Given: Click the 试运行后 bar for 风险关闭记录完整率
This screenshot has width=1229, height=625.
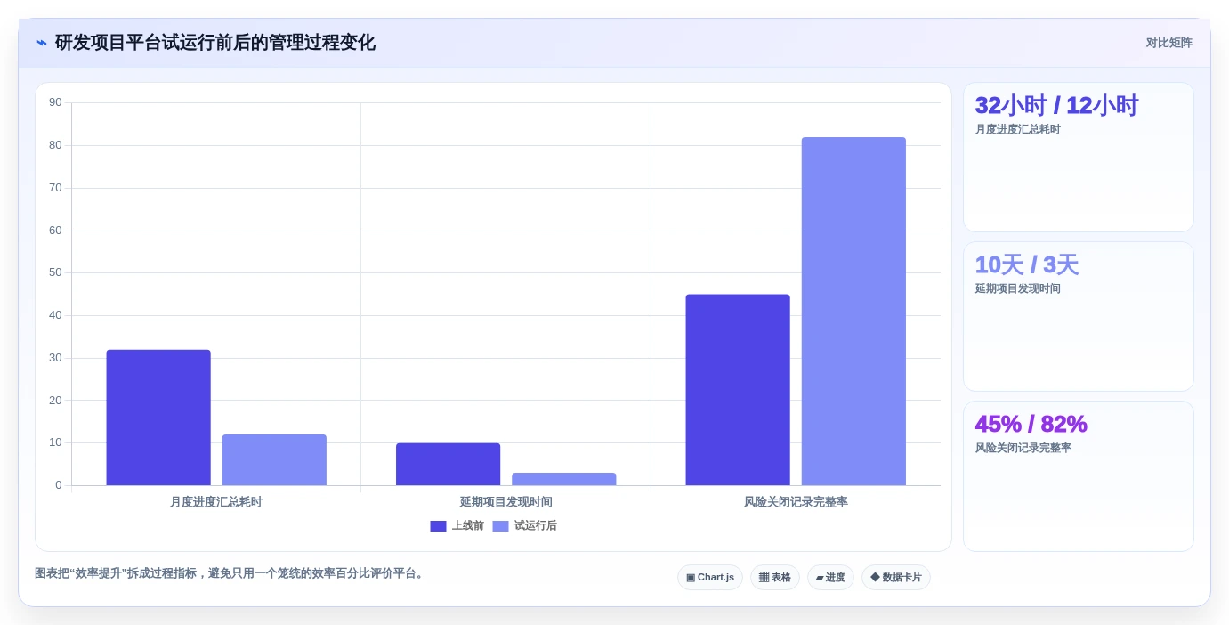Looking at the screenshot, I should click(853, 312).
